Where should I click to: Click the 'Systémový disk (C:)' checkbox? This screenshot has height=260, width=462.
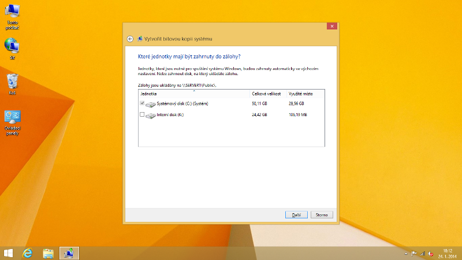(142, 103)
